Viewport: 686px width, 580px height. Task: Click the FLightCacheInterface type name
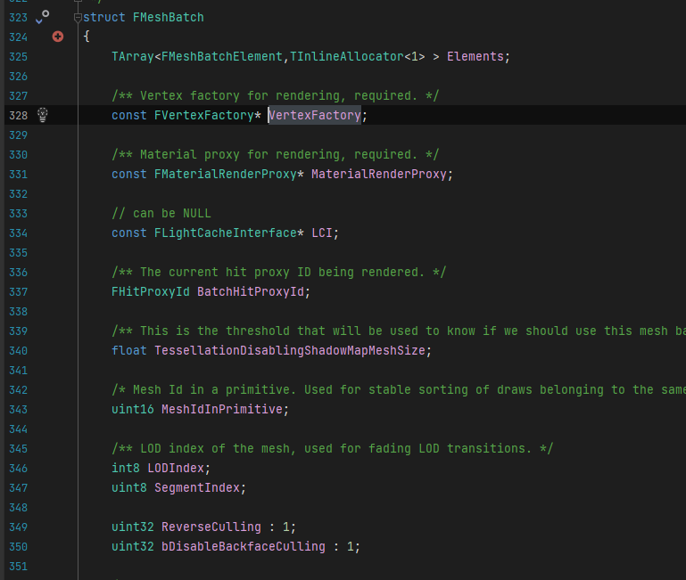coord(226,233)
